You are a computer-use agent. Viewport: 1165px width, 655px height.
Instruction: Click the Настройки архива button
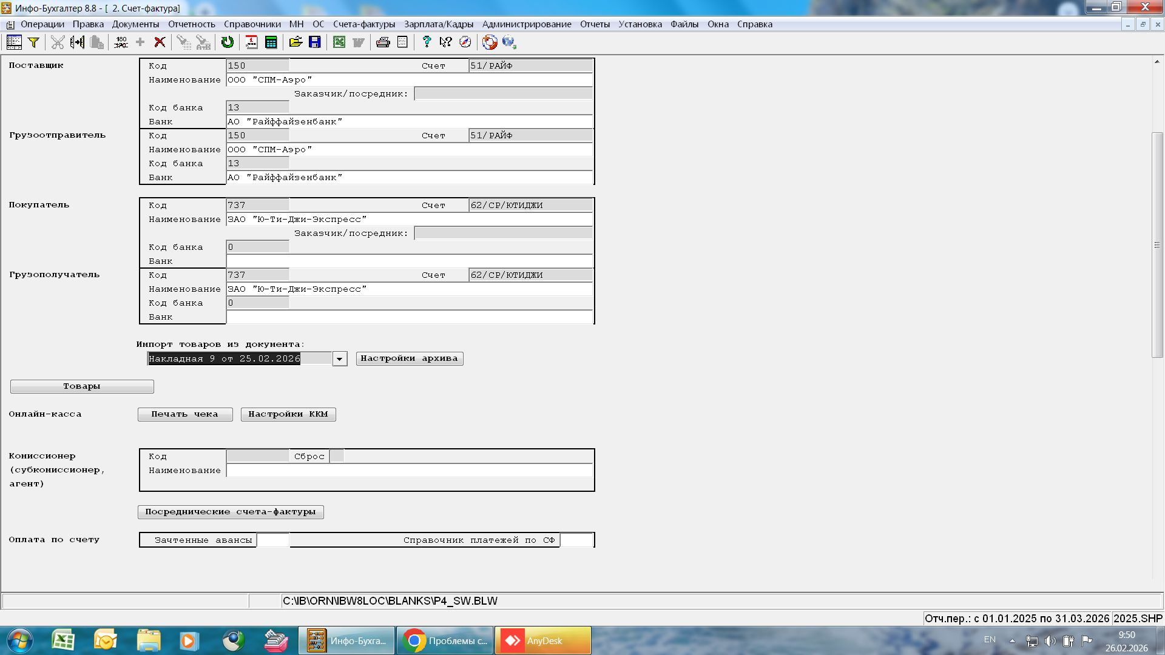click(409, 358)
